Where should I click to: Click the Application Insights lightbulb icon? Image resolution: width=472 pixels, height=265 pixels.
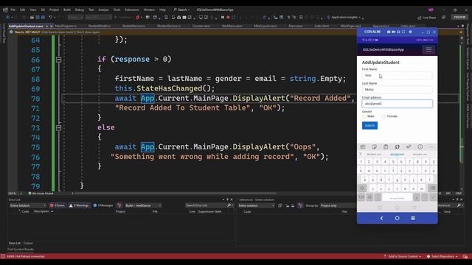(x=328, y=18)
